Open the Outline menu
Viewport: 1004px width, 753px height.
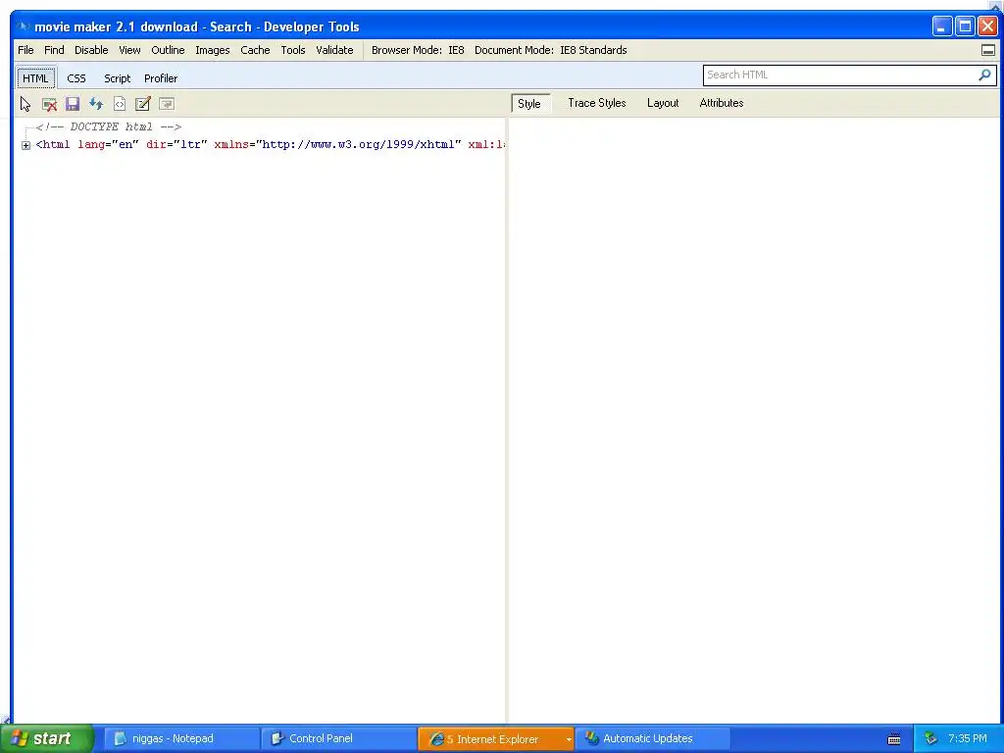[x=168, y=50]
